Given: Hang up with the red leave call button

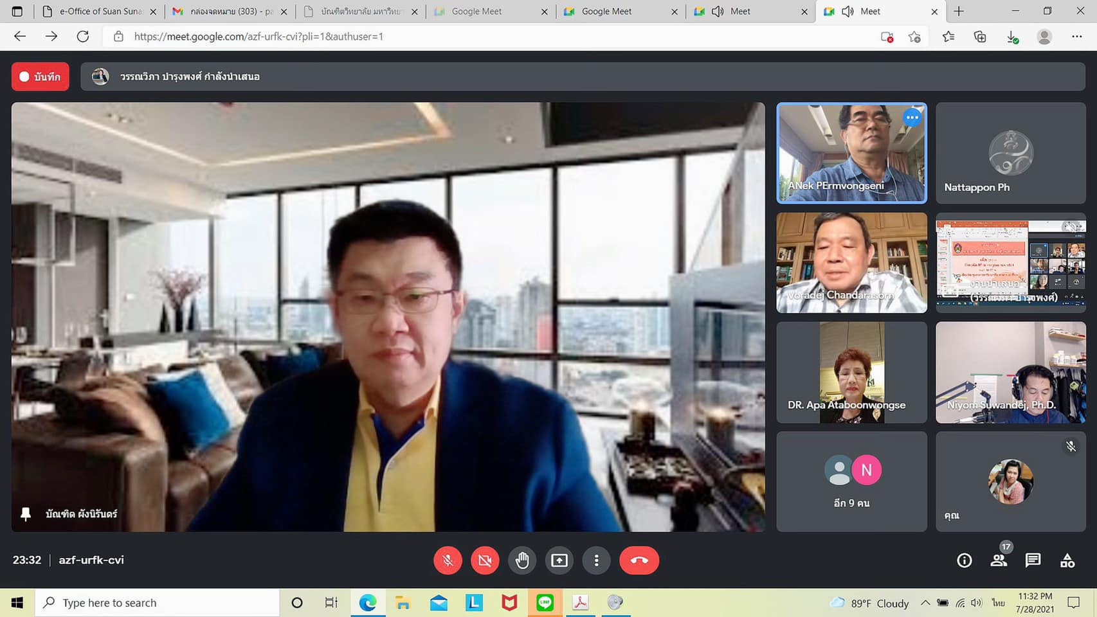Looking at the screenshot, I should (639, 560).
